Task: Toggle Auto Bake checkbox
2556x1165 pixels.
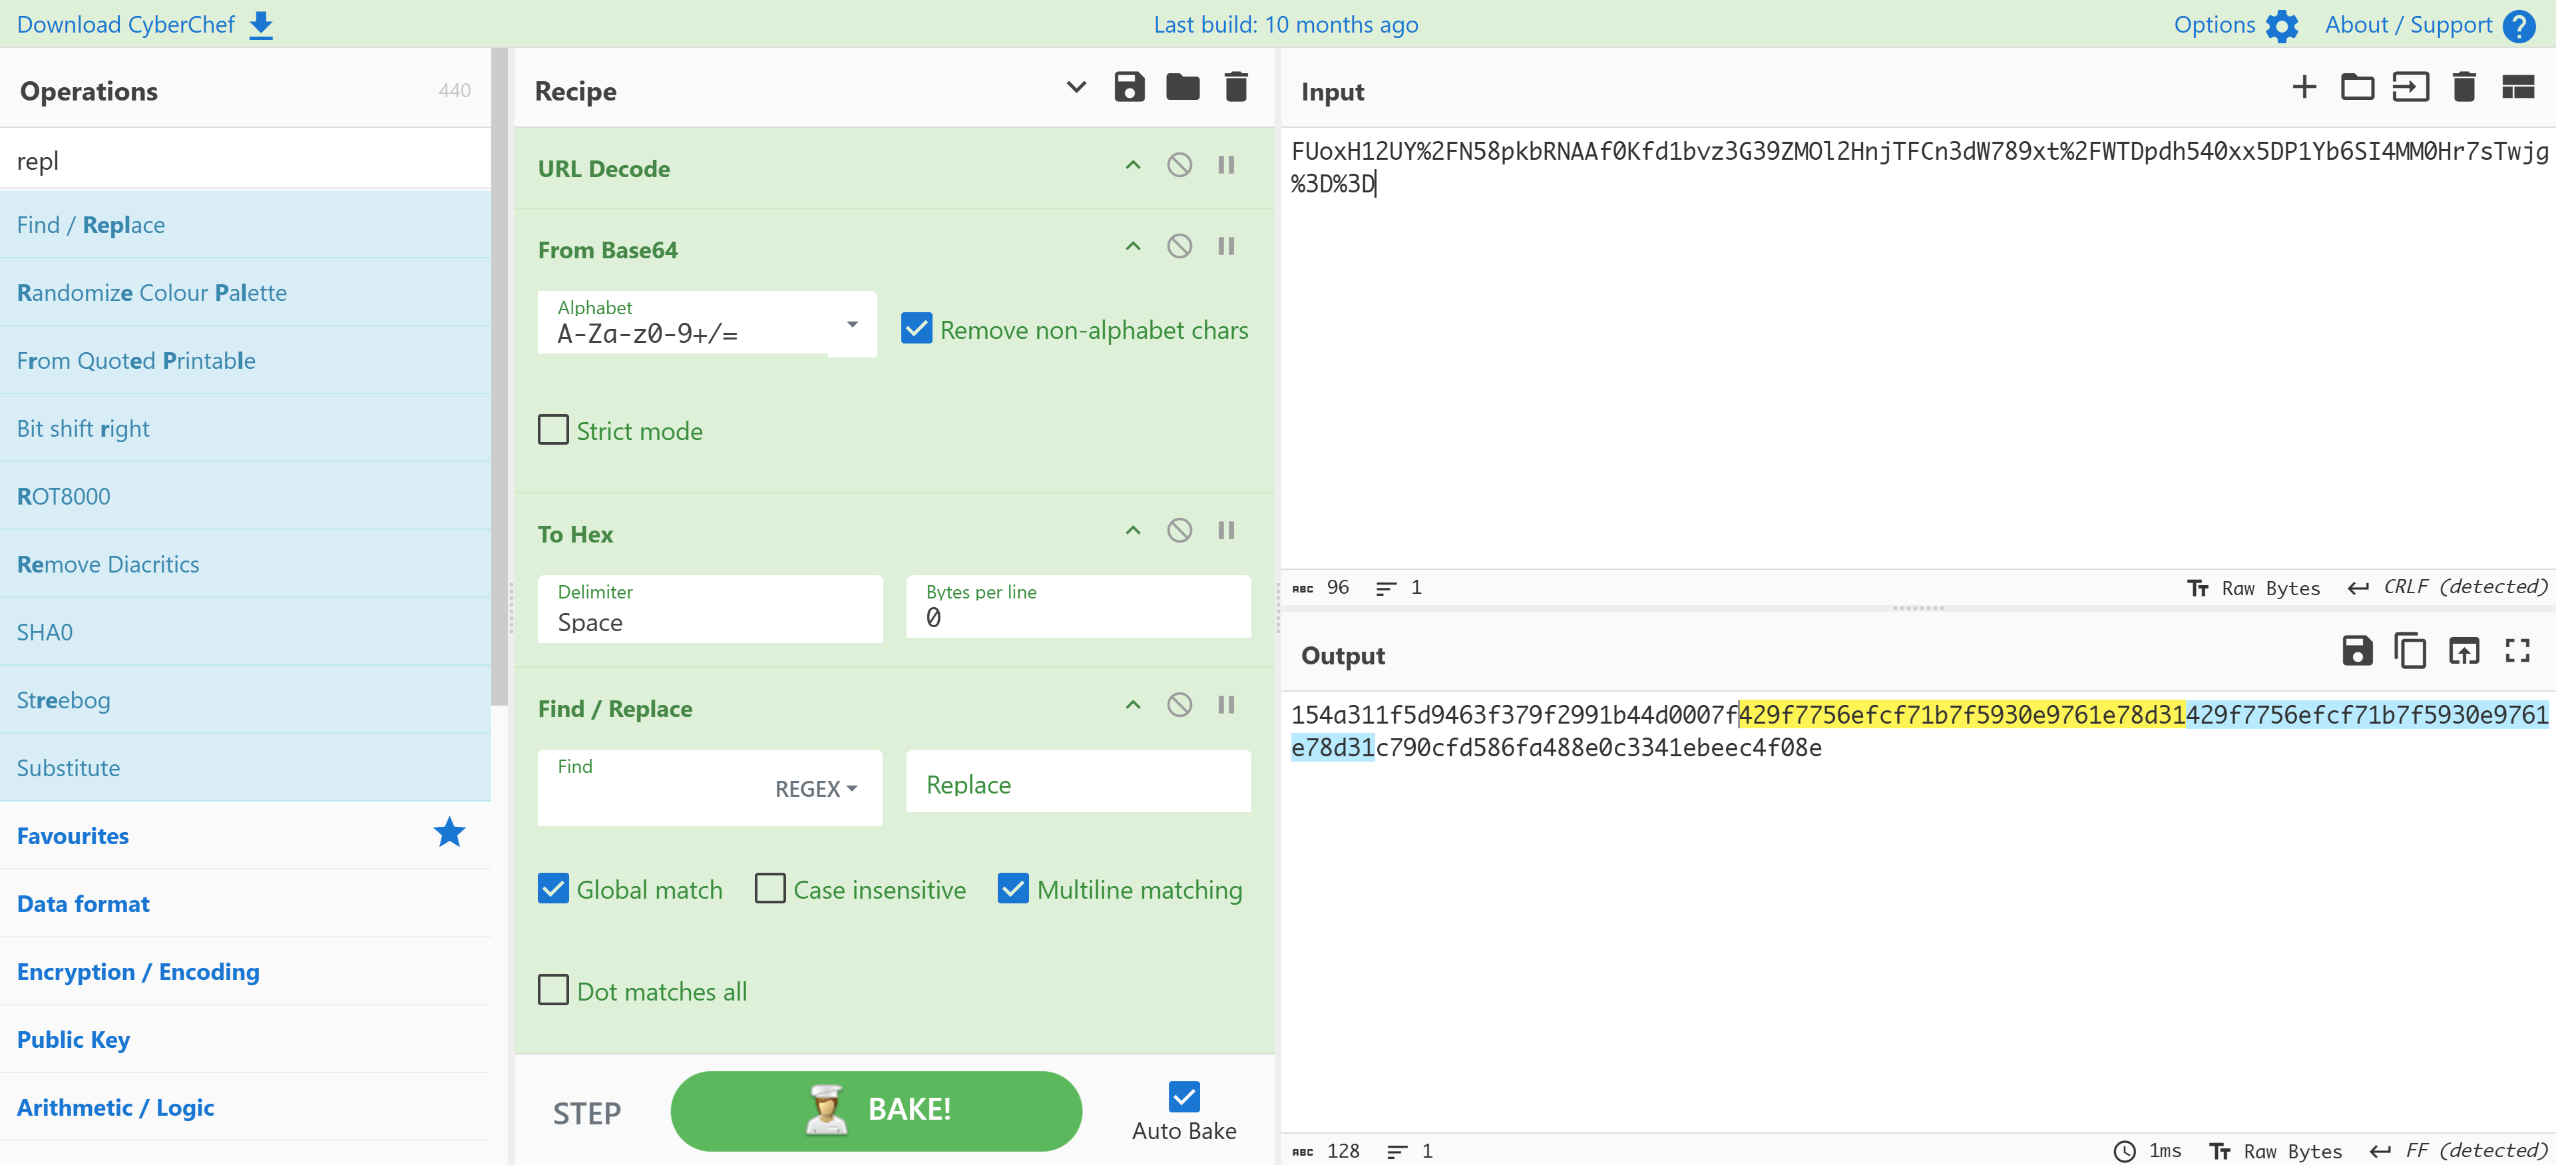Action: pyautogui.click(x=1183, y=1096)
